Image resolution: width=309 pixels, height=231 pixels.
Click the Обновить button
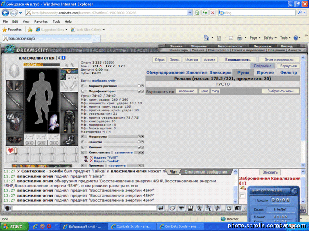point(270,172)
